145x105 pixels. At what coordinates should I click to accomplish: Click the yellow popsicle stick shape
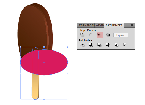[x=35, y=87]
